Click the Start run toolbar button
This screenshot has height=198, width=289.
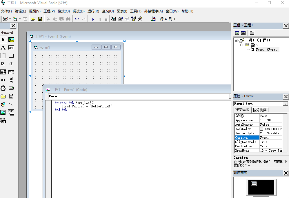coord(93,19)
